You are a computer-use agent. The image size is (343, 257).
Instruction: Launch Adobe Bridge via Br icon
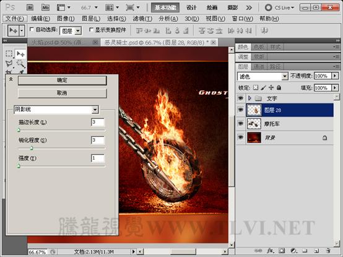pos(30,7)
